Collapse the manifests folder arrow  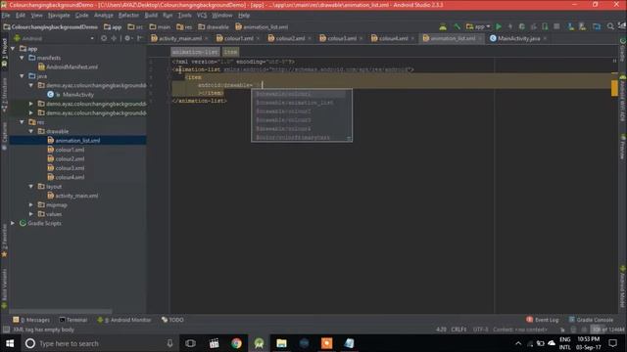pyautogui.click(x=22, y=58)
